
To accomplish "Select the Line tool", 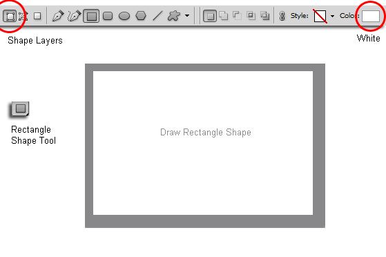I will [157, 16].
